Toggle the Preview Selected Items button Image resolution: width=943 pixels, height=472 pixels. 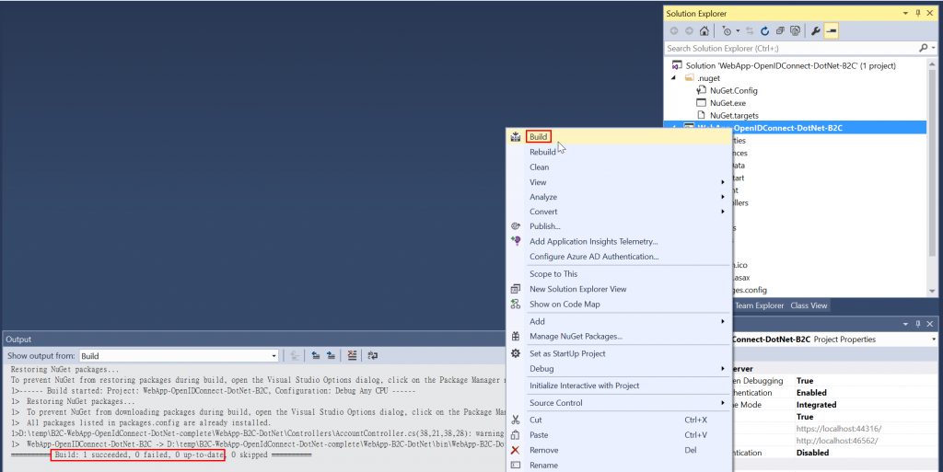coord(832,30)
